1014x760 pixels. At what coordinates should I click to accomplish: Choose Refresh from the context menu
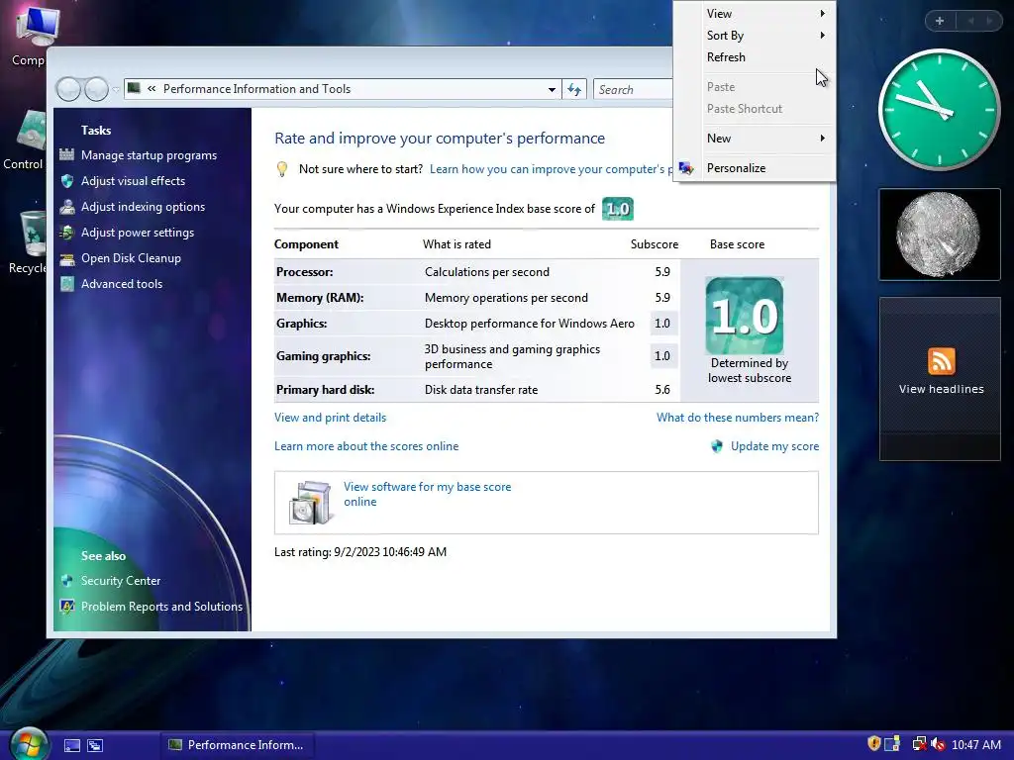[754, 57]
